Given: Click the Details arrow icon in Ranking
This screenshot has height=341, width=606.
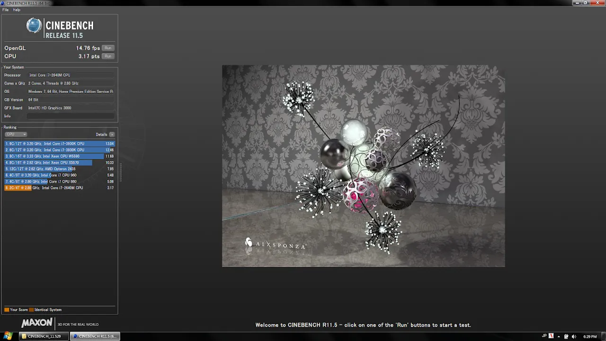Looking at the screenshot, I should click(112, 135).
